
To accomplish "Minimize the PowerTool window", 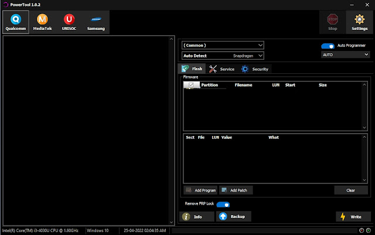I will pos(352,5).
